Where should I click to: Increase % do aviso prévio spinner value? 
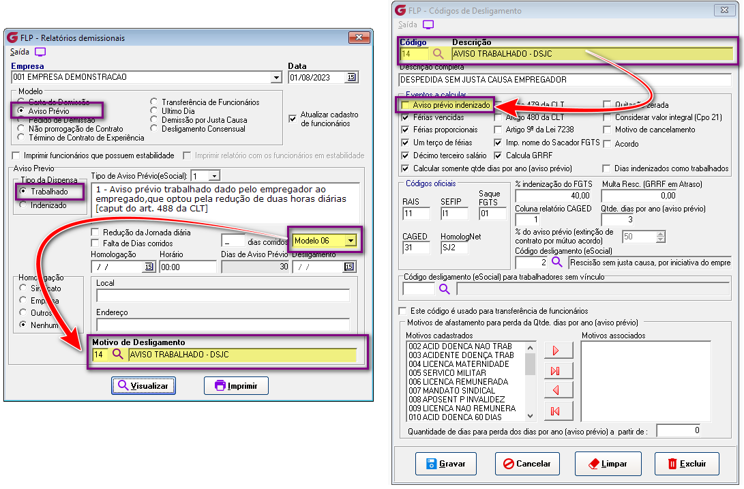pyautogui.click(x=661, y=233)
